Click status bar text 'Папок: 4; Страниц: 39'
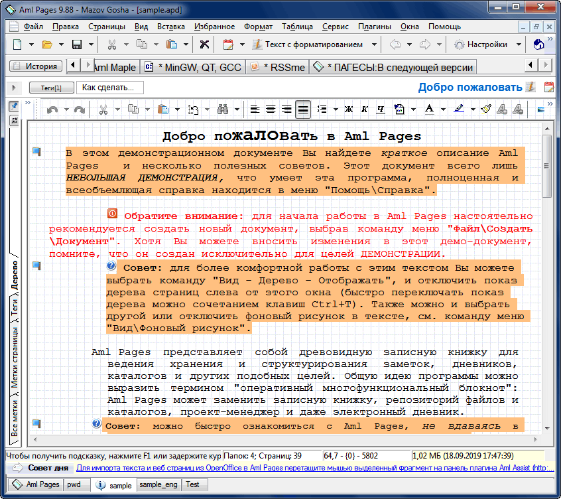Viewport: 561px width, 499px height. [263, 456]
